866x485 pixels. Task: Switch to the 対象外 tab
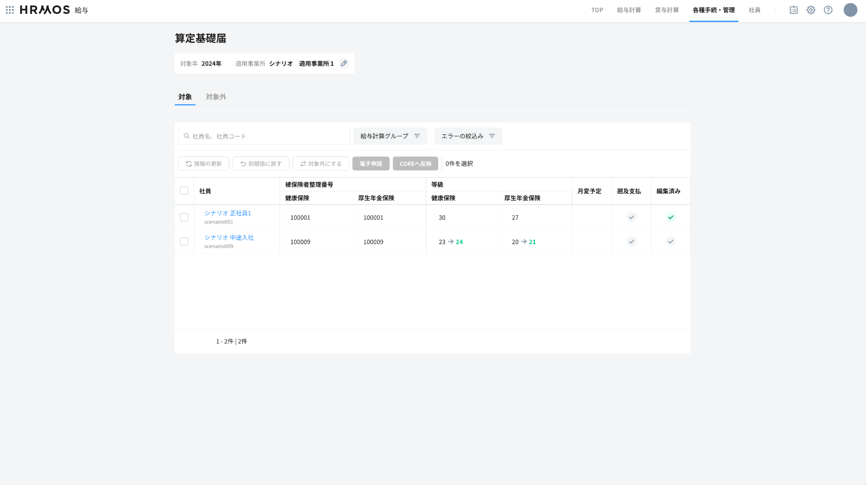215,97
